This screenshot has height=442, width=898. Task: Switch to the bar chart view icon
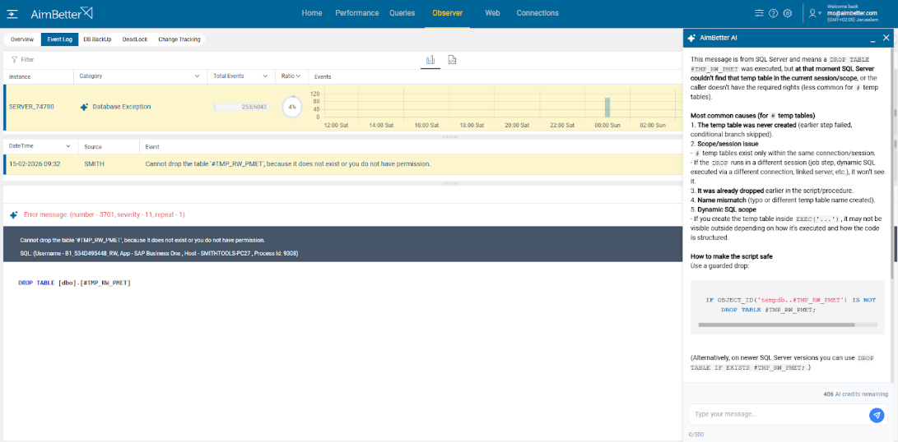430,60
